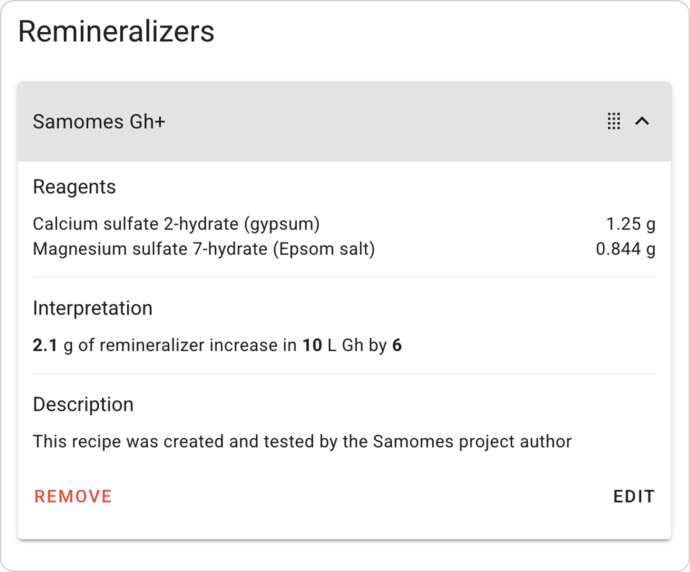Select the Magnesium sulfate 7-hydrate reagent name
This screenshot has width=690, height=572.
pyautogui.click(x=204, y=249)
